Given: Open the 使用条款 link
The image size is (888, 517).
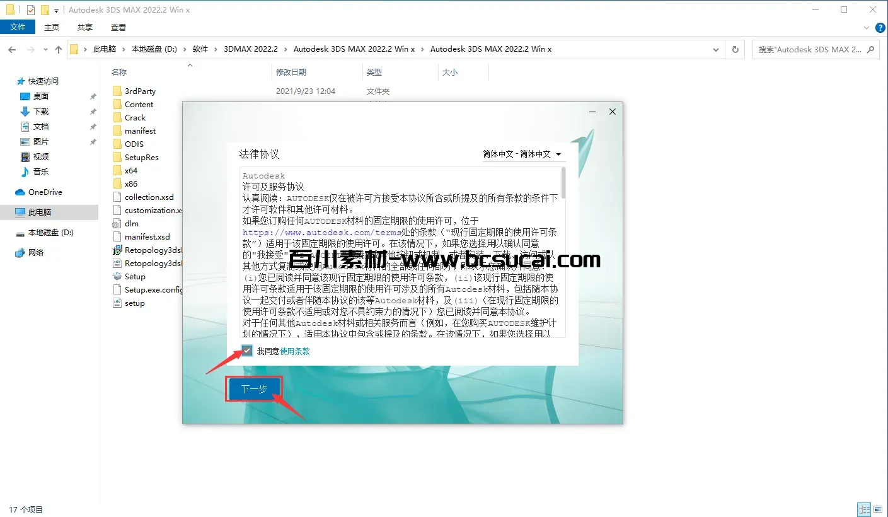Looking at the screenshot, I should tap(295, 351).
